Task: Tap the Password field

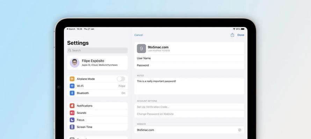Action: point(189,65)
